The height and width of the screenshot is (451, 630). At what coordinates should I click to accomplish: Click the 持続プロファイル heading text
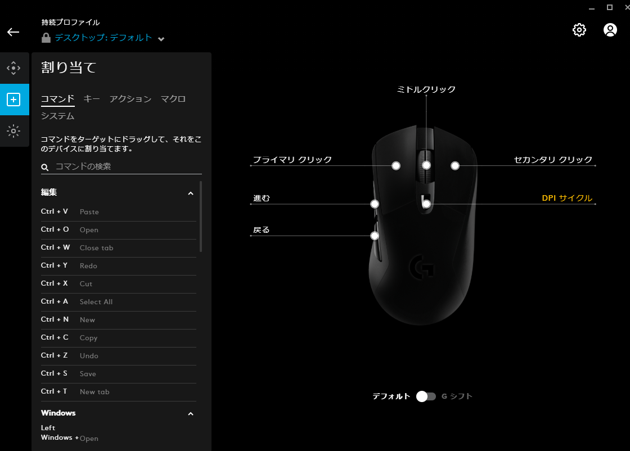70,22
